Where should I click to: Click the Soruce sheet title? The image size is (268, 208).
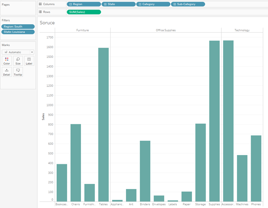coord(47,23)
